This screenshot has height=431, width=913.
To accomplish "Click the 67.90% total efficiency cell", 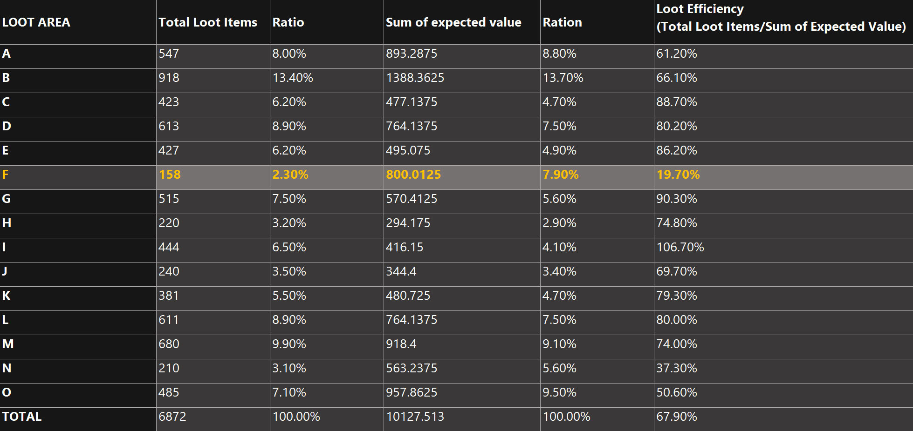I will point(677,417).
